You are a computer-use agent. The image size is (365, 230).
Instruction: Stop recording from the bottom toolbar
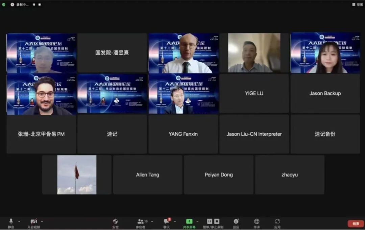(x=217, y=221)
